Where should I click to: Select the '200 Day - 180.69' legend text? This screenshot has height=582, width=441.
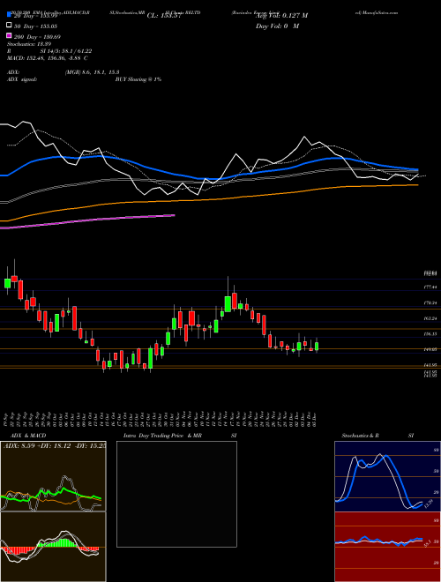point(37,36)
